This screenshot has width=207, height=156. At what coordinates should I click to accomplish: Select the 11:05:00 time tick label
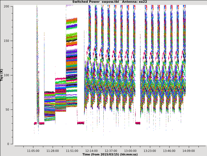point(33,151)
